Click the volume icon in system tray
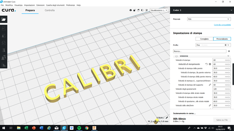Viewport: 234px width, 131px height. pos(213,128)
